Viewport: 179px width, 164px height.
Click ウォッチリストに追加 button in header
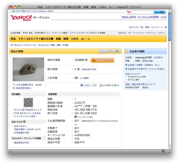pos(110,51)
